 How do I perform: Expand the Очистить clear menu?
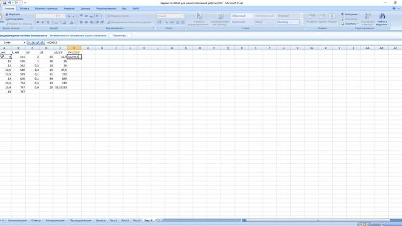coord(350,24)
